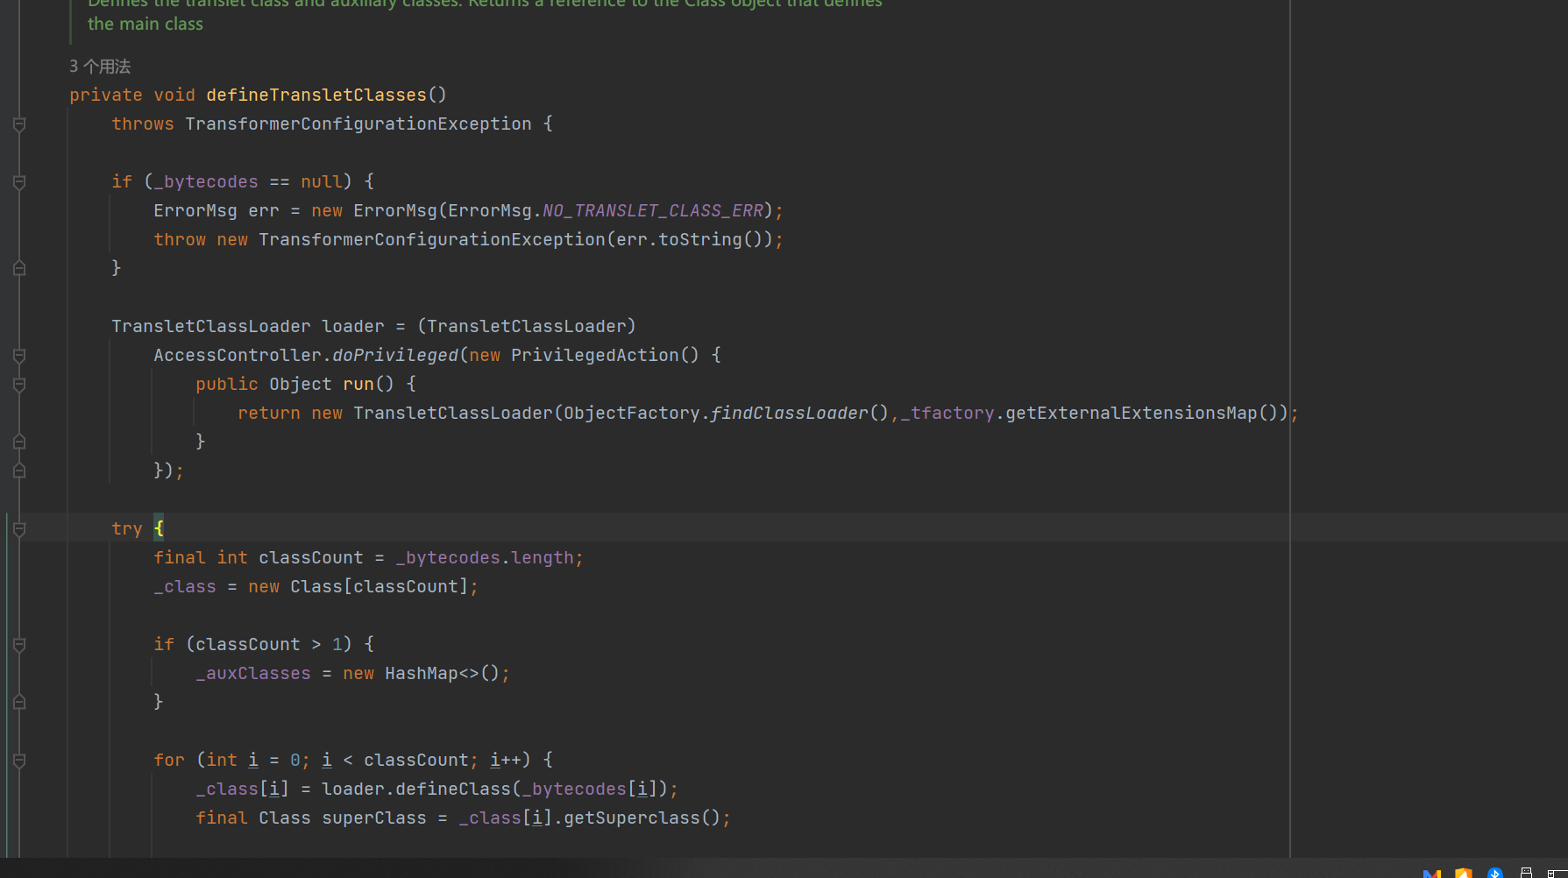Click the superClass variable declaration
This screenshot has height=878, width=1568.
[x=374, y=818]
